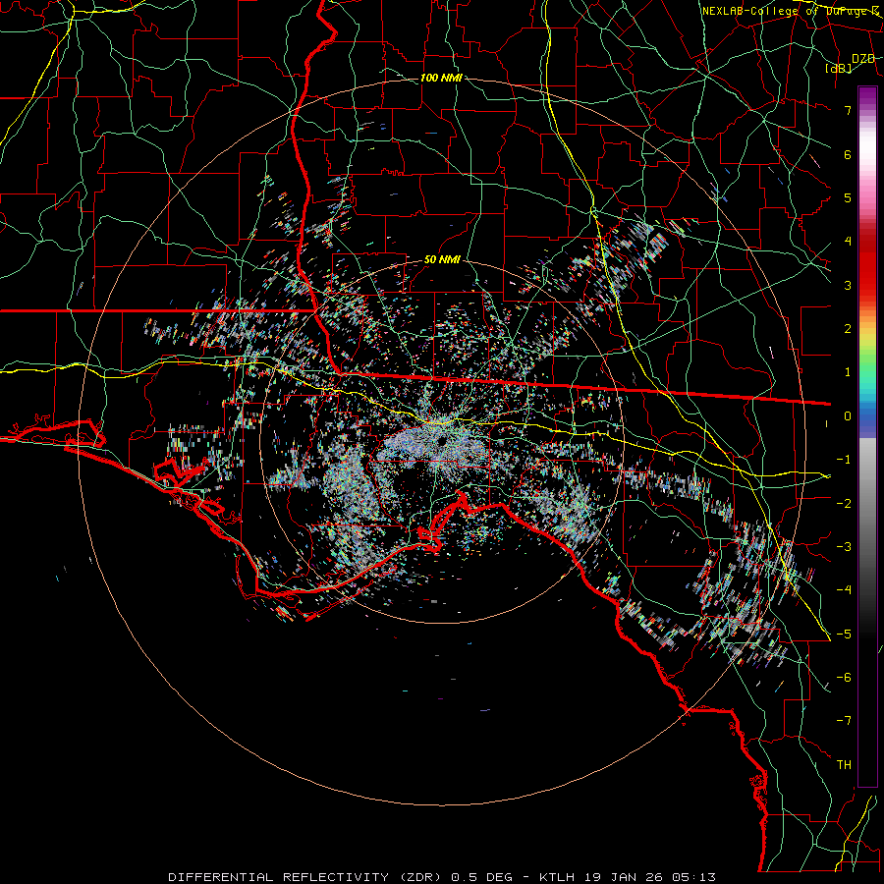
Task: Click the '0.5 DEG' elevation text
Action: [x=481, y=877]
